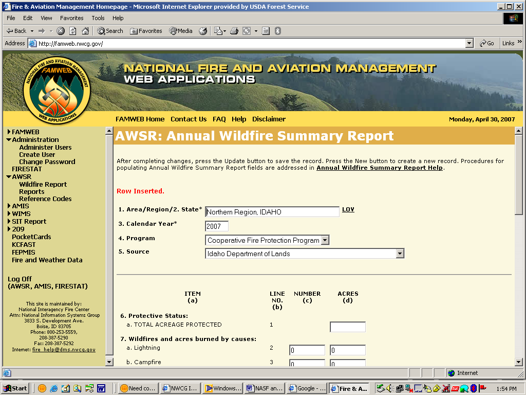Click the Forward arrow in the toolbar

(x=42, y=31)
